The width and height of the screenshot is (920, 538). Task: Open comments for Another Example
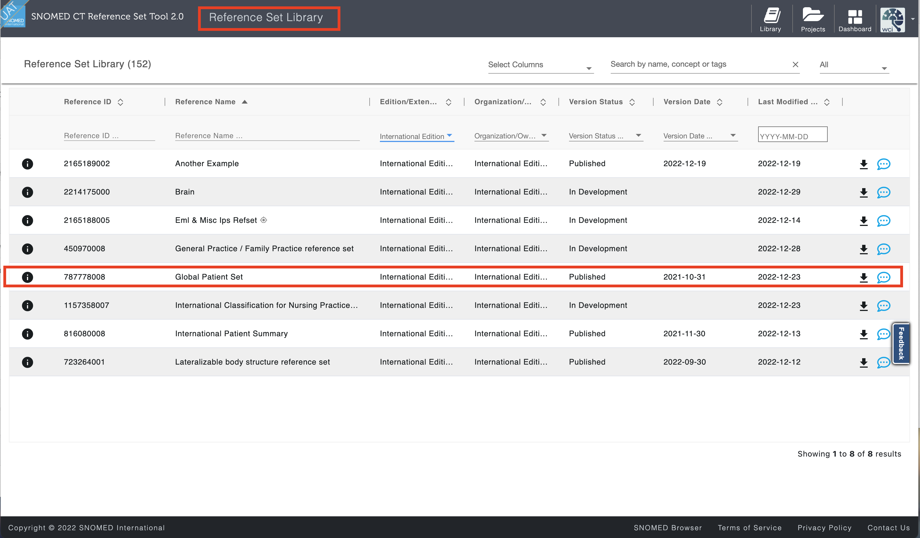coord(884,164)
